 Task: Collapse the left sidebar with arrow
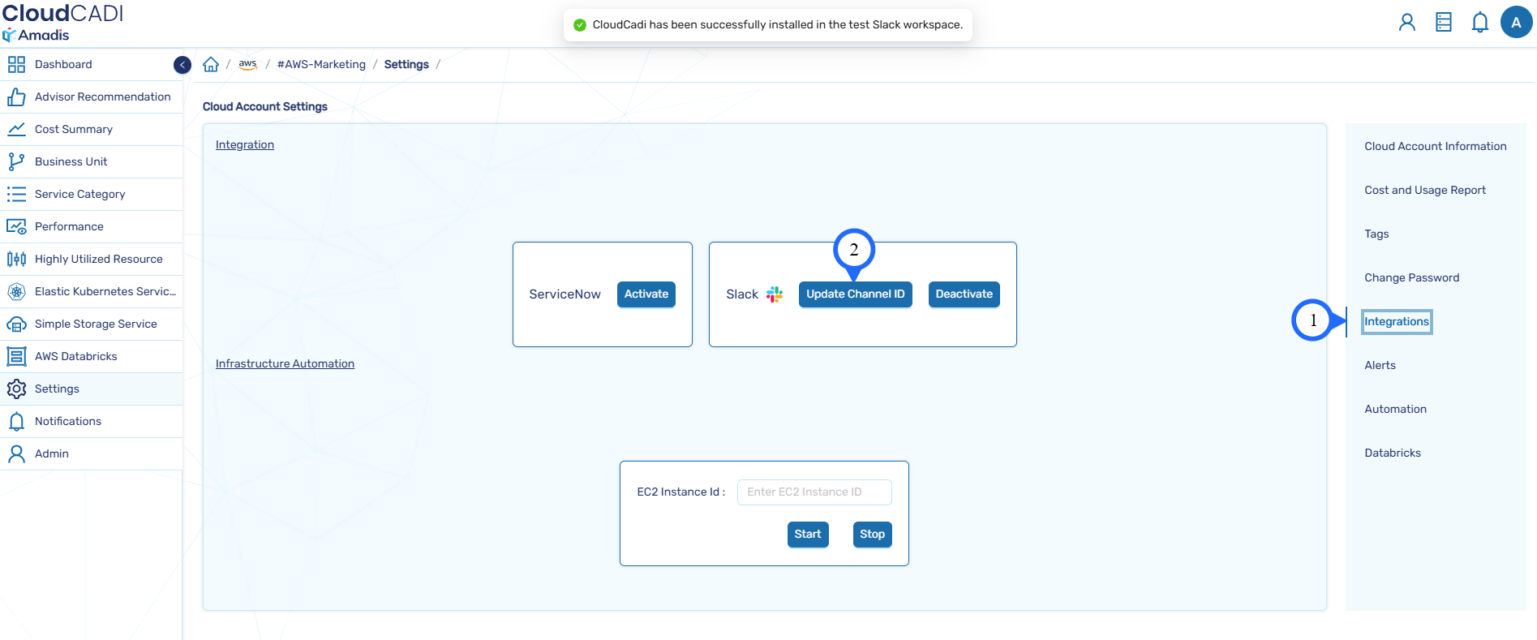click(x=182, y=65)
